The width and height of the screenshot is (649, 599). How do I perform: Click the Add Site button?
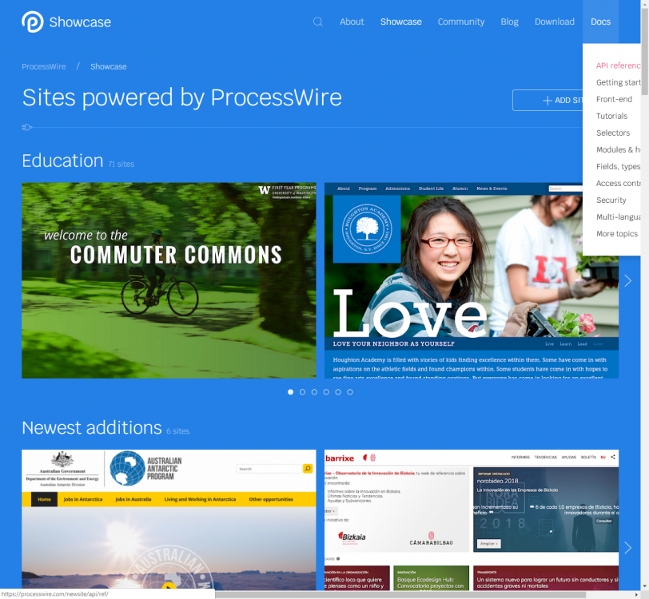[x=547, y=100]
